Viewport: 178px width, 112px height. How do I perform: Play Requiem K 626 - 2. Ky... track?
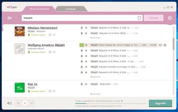(86, 61)
